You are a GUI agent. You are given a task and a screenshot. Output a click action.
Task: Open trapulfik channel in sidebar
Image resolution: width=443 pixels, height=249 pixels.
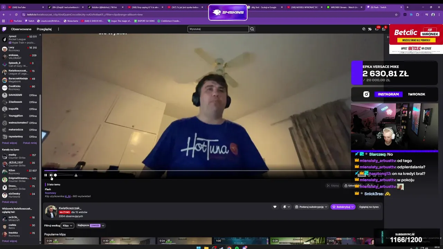coord(20,109)
